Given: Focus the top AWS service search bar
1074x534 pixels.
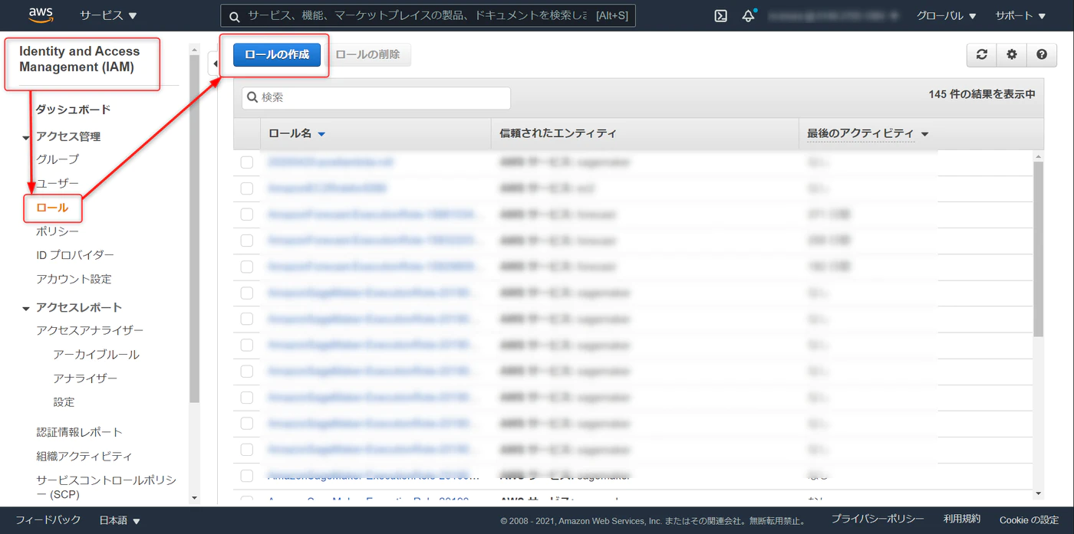Looking at the screenshot, I should pyautogui.click(x=428, y=15).
